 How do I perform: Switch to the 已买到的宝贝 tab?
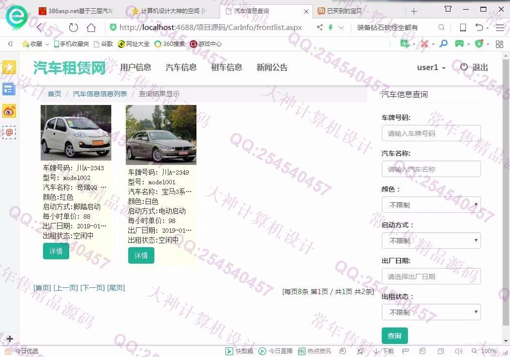click(340, 11)
